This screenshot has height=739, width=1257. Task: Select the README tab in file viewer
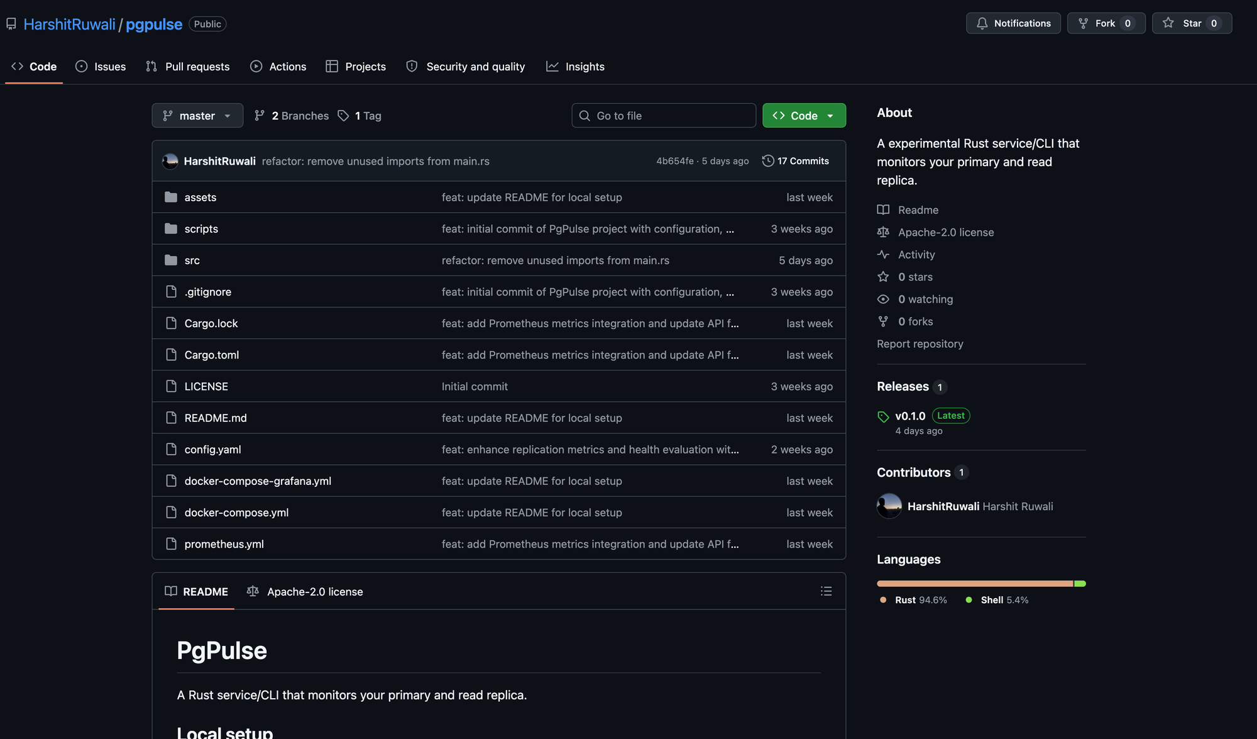coord(196,592)
